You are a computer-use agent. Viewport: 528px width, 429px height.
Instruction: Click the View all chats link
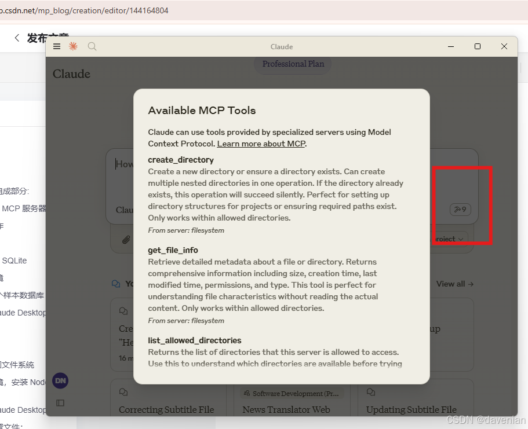coord(454,284)
